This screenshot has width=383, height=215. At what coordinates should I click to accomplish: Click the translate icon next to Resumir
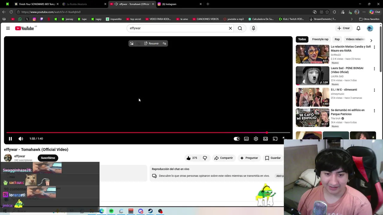(164, 44)
